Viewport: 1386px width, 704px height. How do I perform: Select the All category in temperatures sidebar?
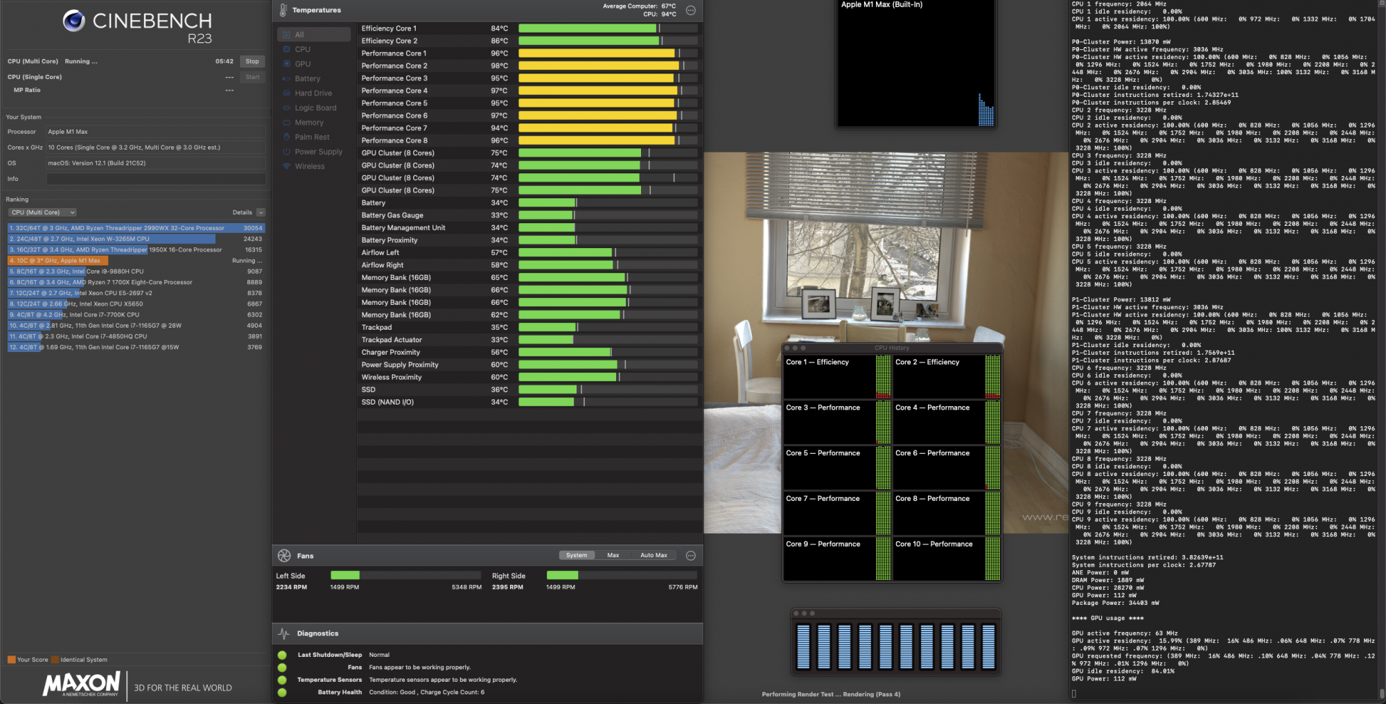coord(314,35)
